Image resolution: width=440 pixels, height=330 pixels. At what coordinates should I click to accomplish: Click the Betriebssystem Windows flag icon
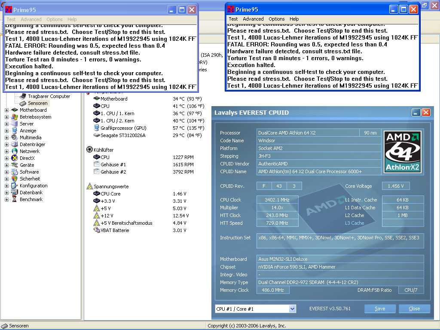pyautogui.click(x=15, y=117)
